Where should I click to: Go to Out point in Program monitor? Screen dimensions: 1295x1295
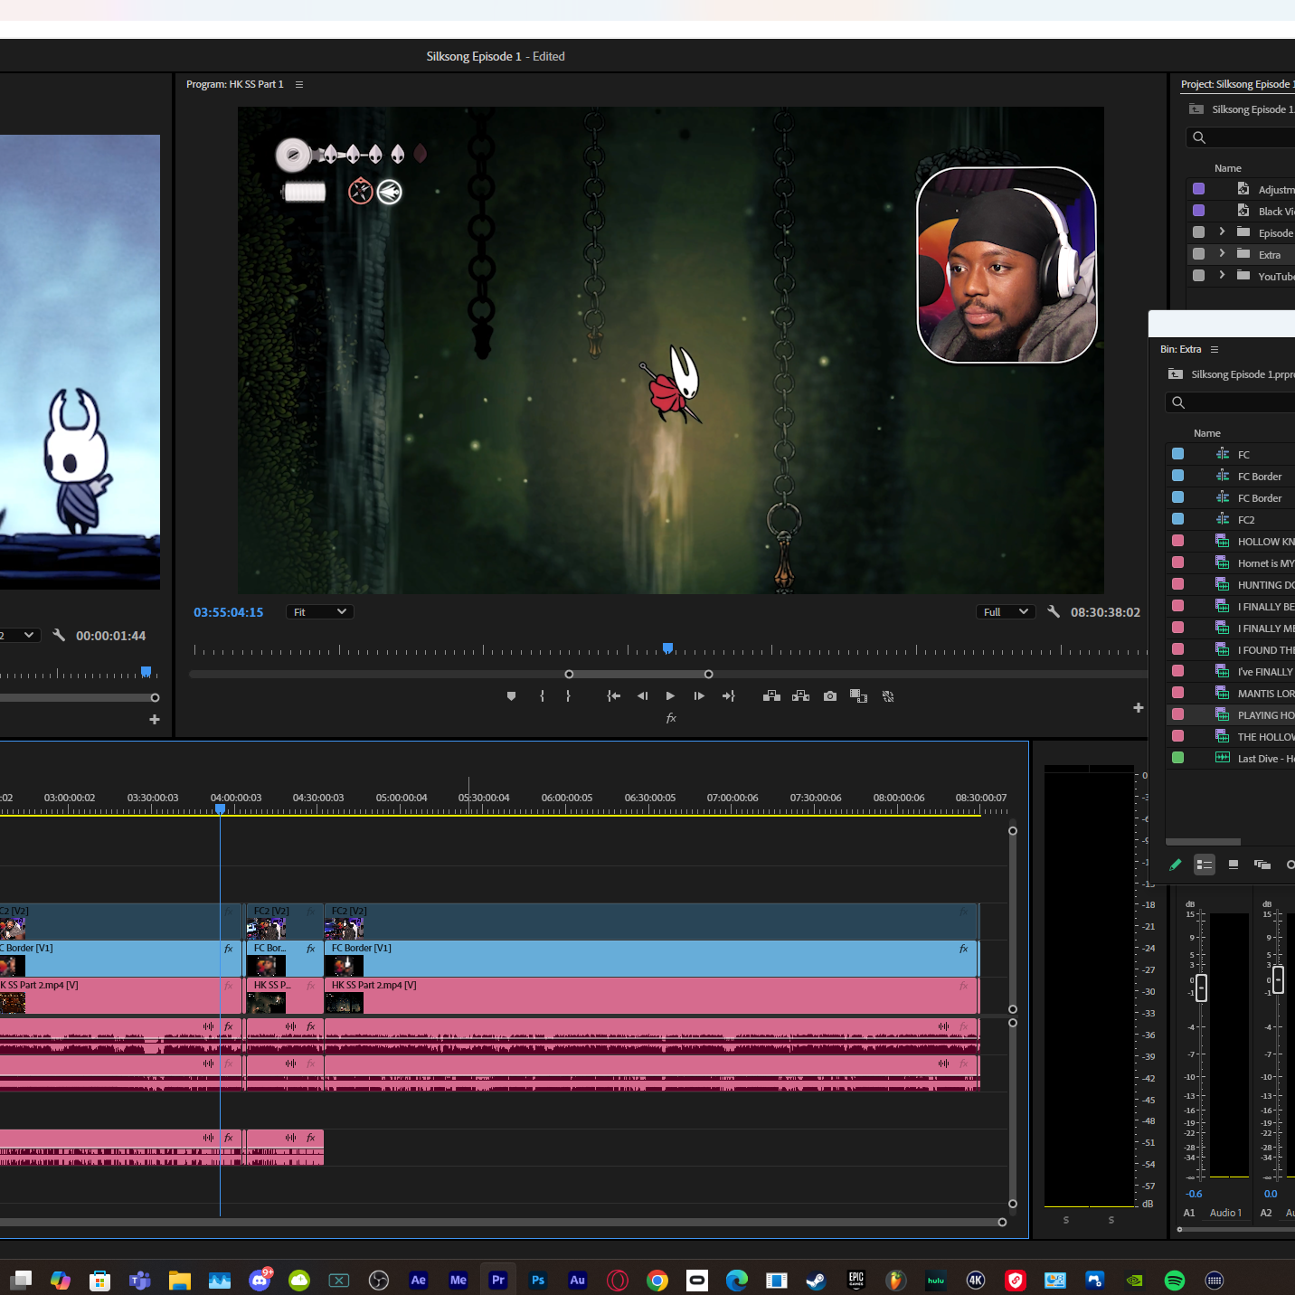[728, 696]
